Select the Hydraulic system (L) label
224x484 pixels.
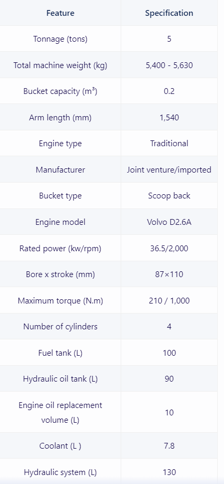61,472
